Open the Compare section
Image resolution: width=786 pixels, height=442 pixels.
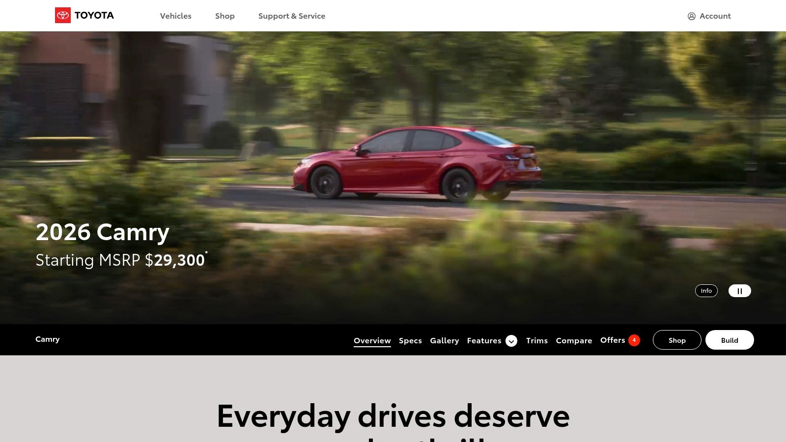pos(574,340)
